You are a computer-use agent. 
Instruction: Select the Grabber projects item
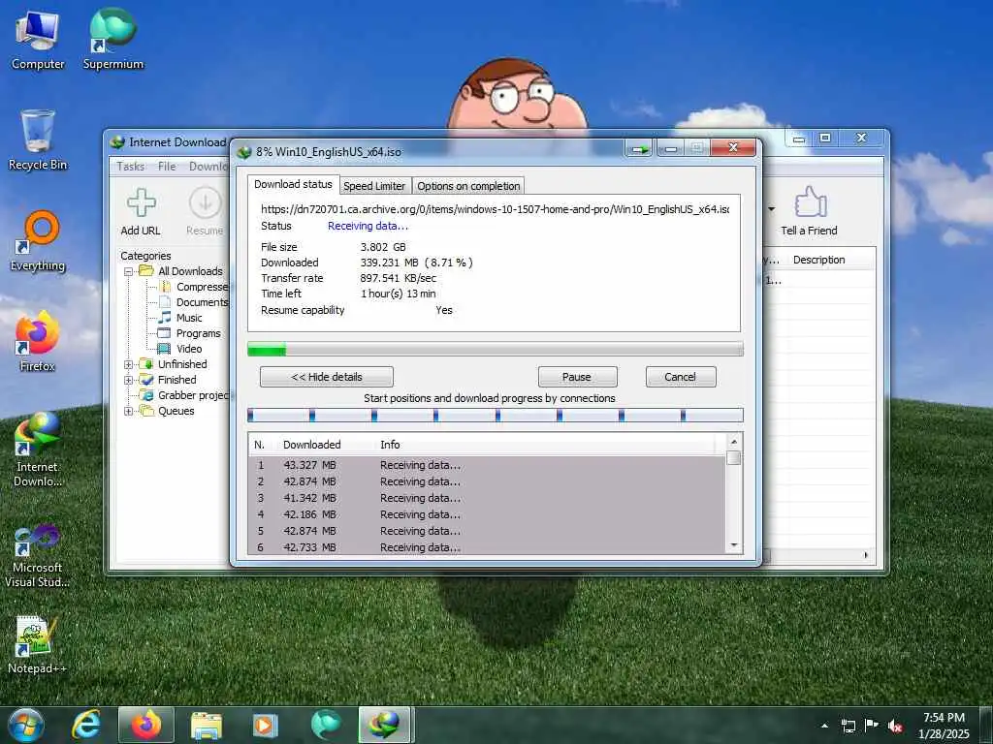coord(185,395)
